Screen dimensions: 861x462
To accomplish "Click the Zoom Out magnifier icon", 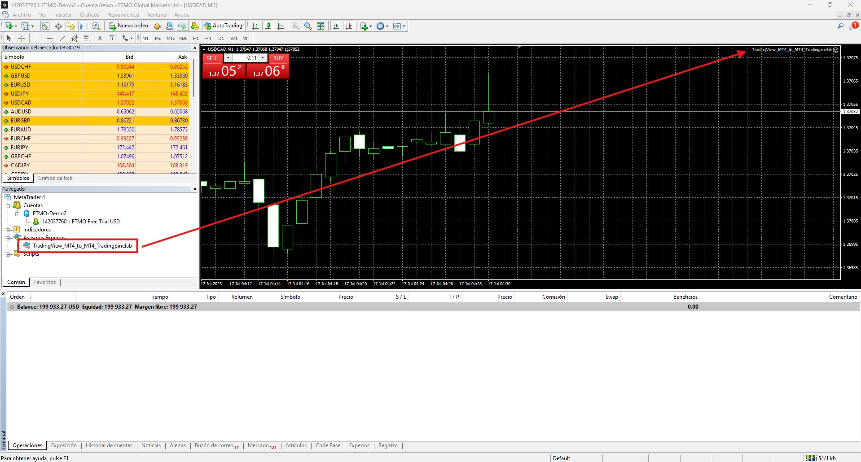I will click(308, 26).
